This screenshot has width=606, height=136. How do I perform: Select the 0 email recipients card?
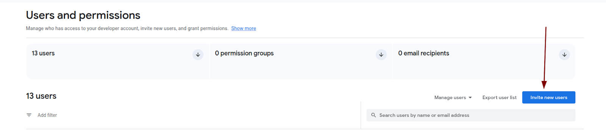click(x=484, y=61)
